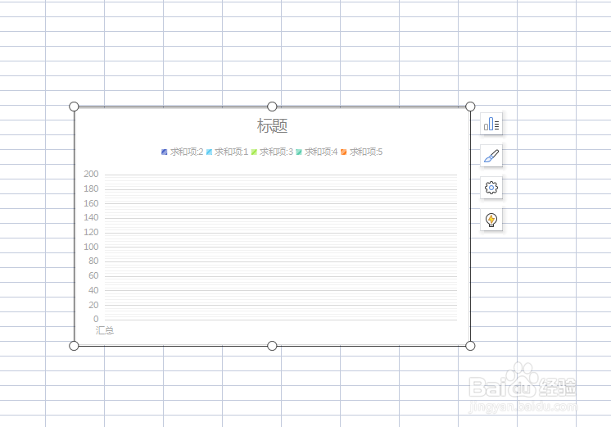Open the chart settings gear button
Screen dimensions: 611x427
click(491, 188)
